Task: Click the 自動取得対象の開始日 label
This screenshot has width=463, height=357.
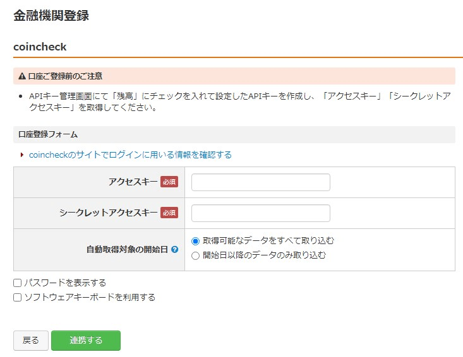Action: (127, 249)
